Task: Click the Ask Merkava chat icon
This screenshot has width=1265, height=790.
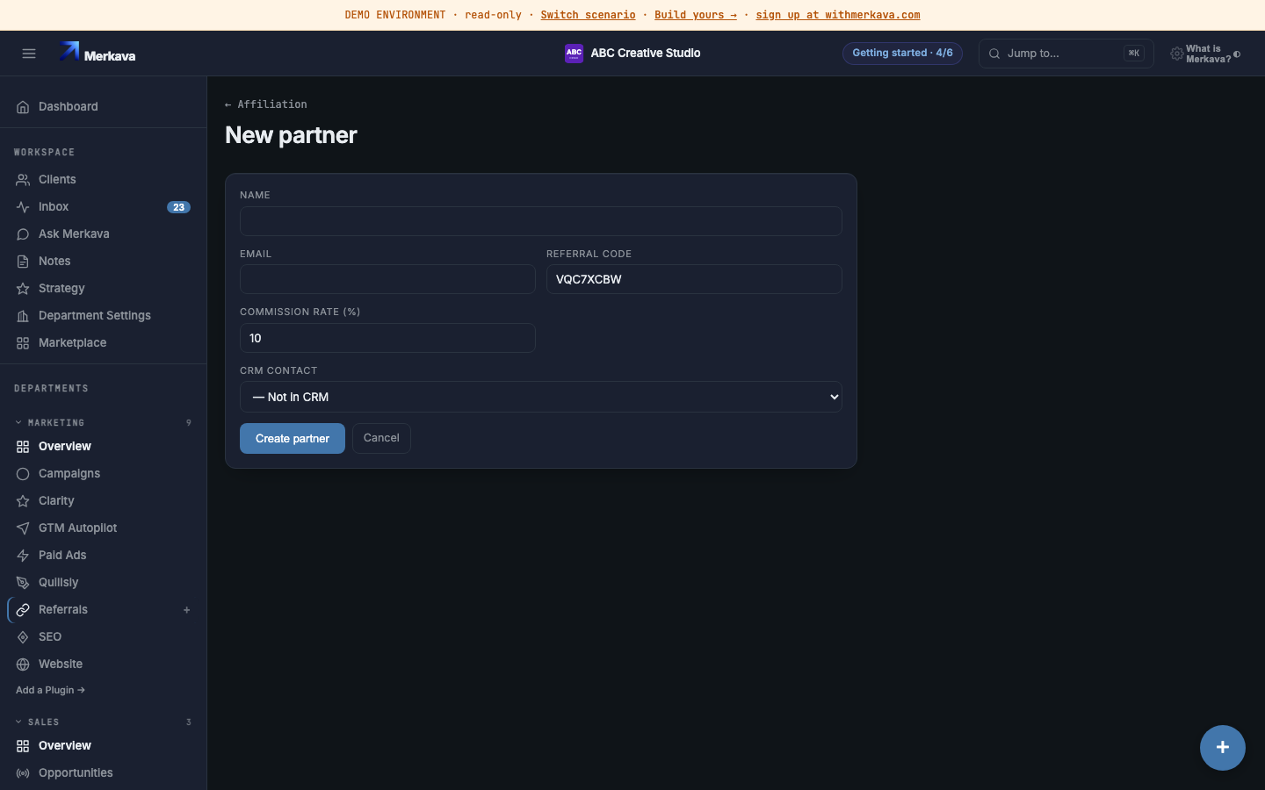Action: click(23, 234)
